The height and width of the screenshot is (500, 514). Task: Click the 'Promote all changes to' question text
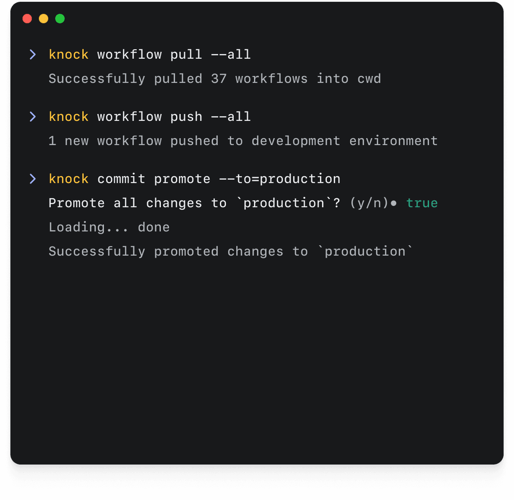[x=137, y=203]
